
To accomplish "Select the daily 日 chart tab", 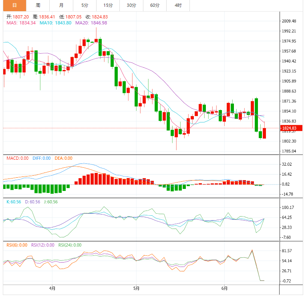I will click(x=14, y=6).
